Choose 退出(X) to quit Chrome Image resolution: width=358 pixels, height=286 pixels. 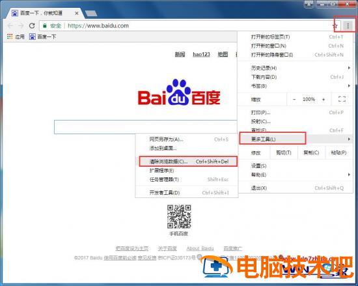click(x=295, y=188)
